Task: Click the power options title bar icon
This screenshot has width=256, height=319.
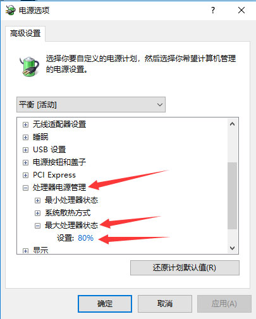Action: click(x=10, y=10)
